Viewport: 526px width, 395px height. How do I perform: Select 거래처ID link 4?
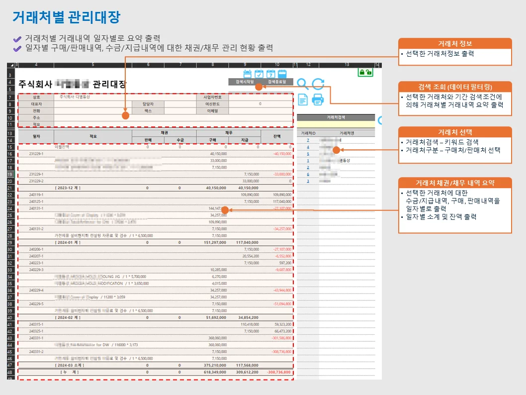[x=308, y=147]
